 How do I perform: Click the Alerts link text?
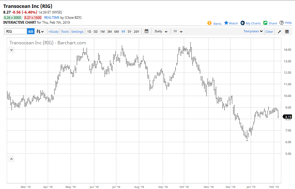[217, 24]
